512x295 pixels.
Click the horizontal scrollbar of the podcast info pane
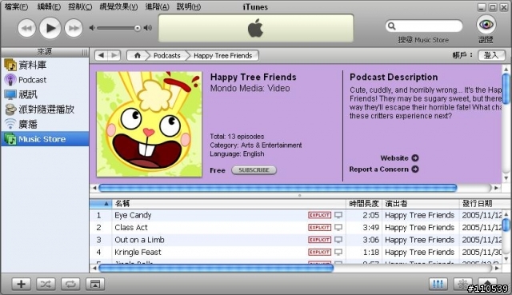tap(278, 188)
